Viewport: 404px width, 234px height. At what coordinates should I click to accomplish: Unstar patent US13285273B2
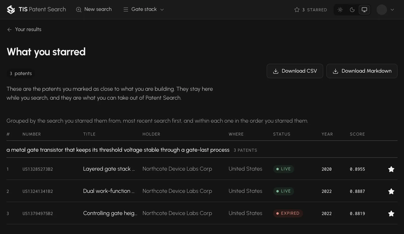point(391,169)
